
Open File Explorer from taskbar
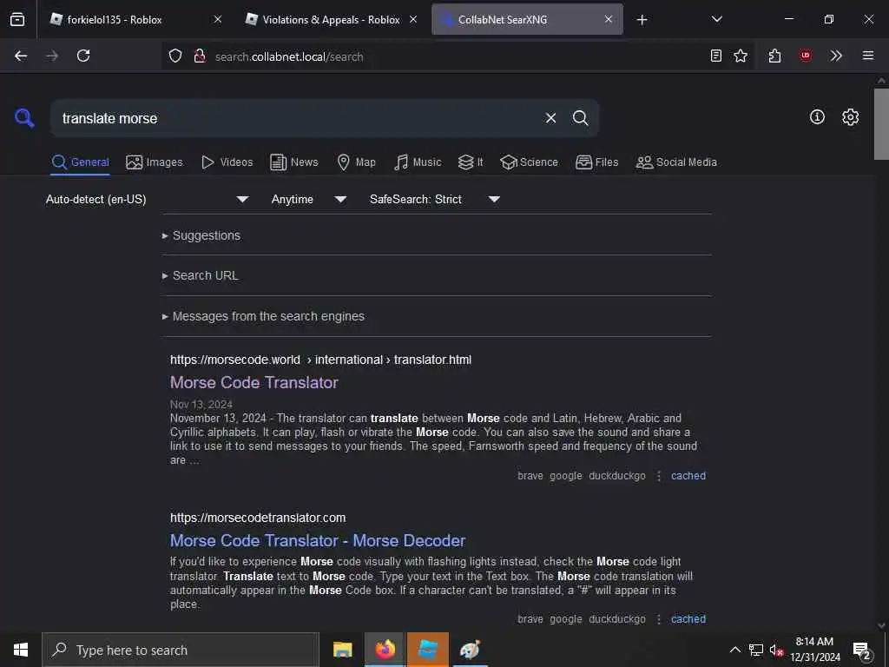[x=342, y=650]
